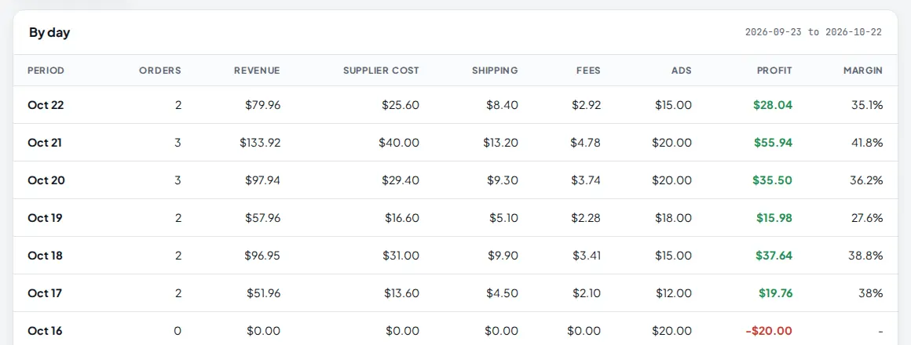Image resolution: width=911 pixels, height=345 pixels.
Task: Click the date range 2026-09-23 to 2026-10-22
Action: click(x=814, y=32)
